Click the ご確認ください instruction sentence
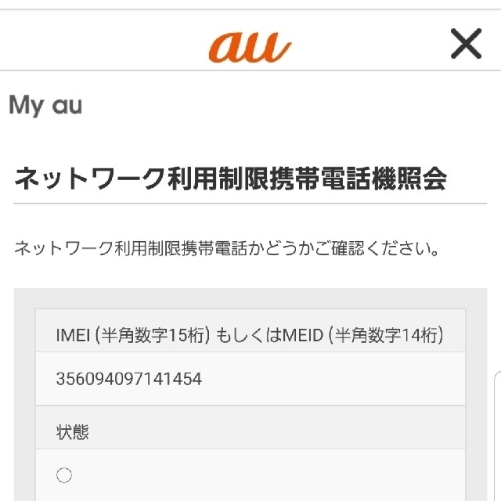This screenshot has height=501, width=501. (227, 249)
